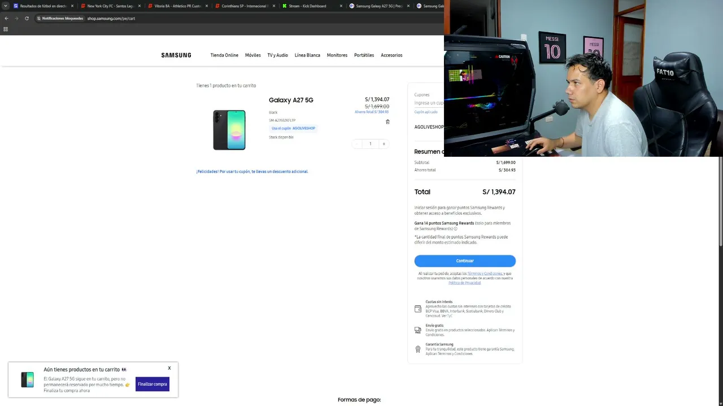Click the Garantía Samsung ribbon icon
Image resolution: width=723 pixels, height=406 pixels.
(418, 349)
